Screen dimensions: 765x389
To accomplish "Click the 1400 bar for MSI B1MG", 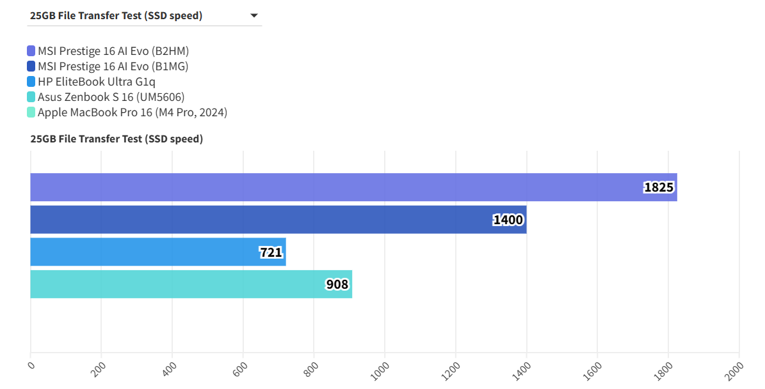I will (x=256, y=220).
